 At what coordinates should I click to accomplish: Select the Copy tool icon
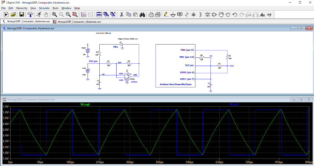coord(128,14)
